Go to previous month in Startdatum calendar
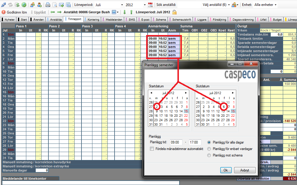The width and height of the screenshot is (297, 185). pos(151,93)
